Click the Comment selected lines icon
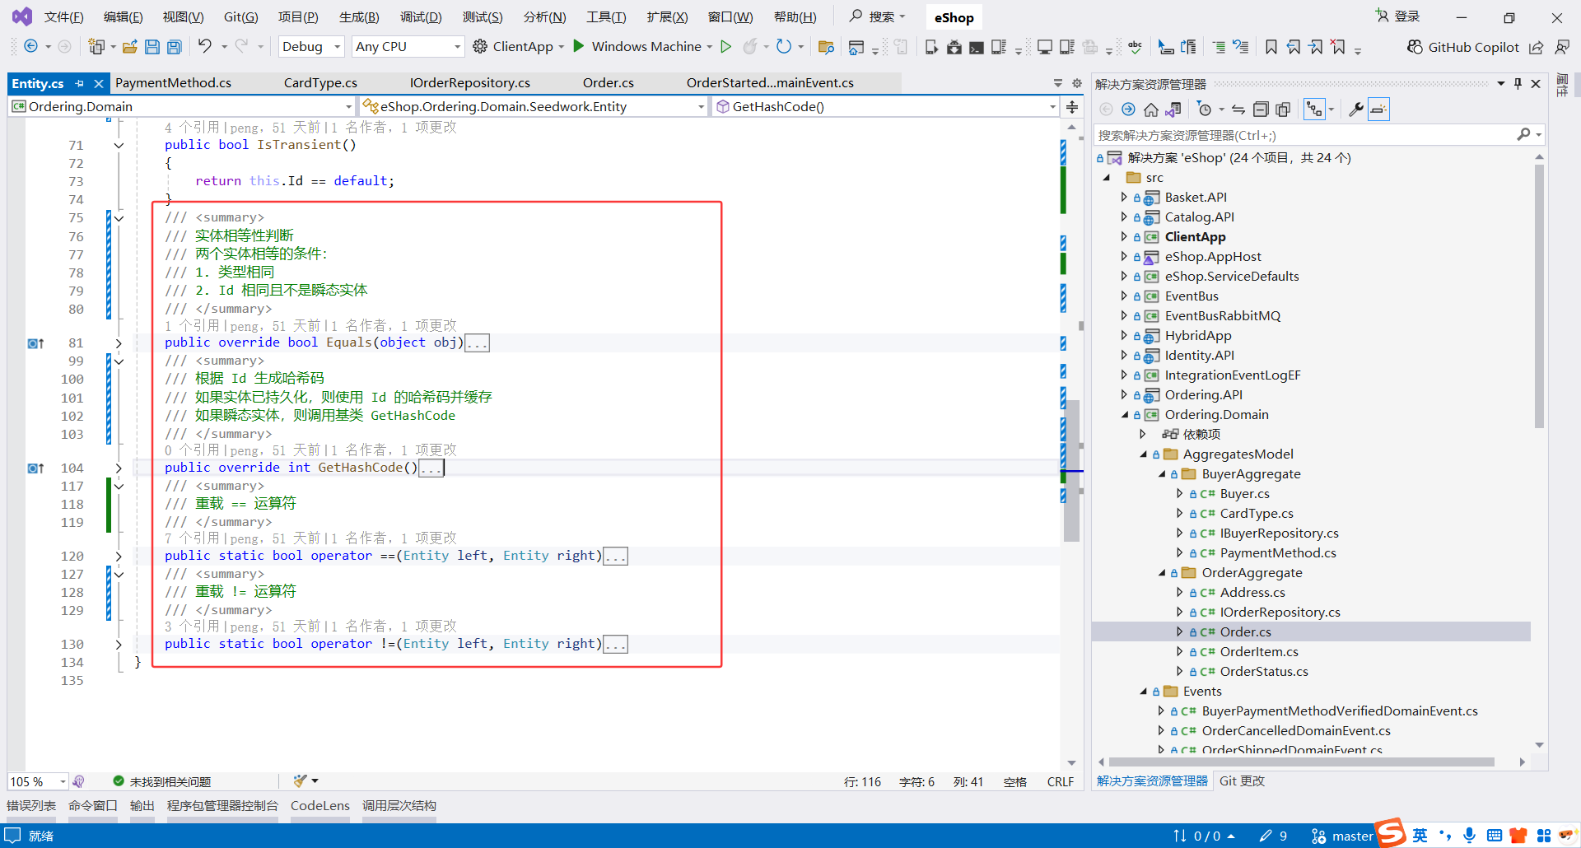Screen dimensions: 1581x848 tap(1219, 47)
